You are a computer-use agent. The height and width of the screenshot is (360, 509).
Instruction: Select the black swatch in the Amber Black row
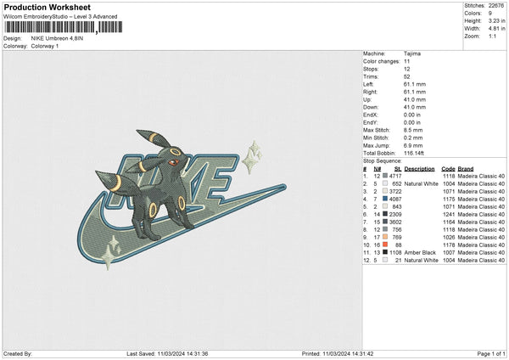coord(385,252)
